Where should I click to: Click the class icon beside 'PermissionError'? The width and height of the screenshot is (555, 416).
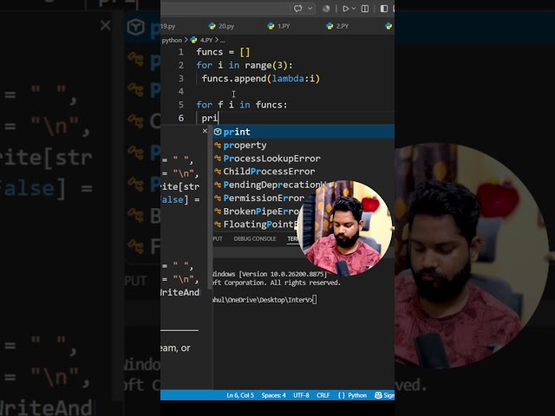(x=218, y=198)
